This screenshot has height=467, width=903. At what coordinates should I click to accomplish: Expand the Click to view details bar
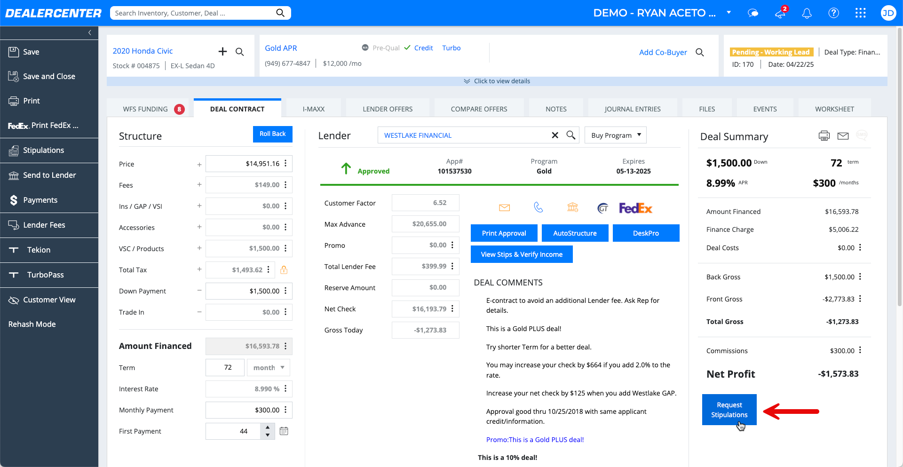(x=497, y=81)
